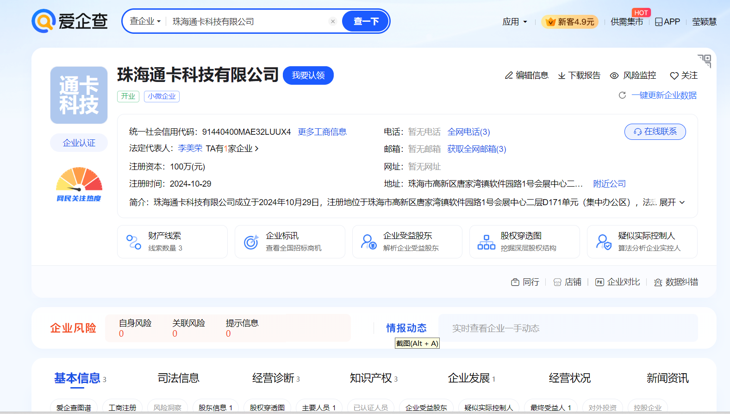Open user account 莹颖慧
The height and width of the screenshot is (414, 730).
(x=704, y=22)
